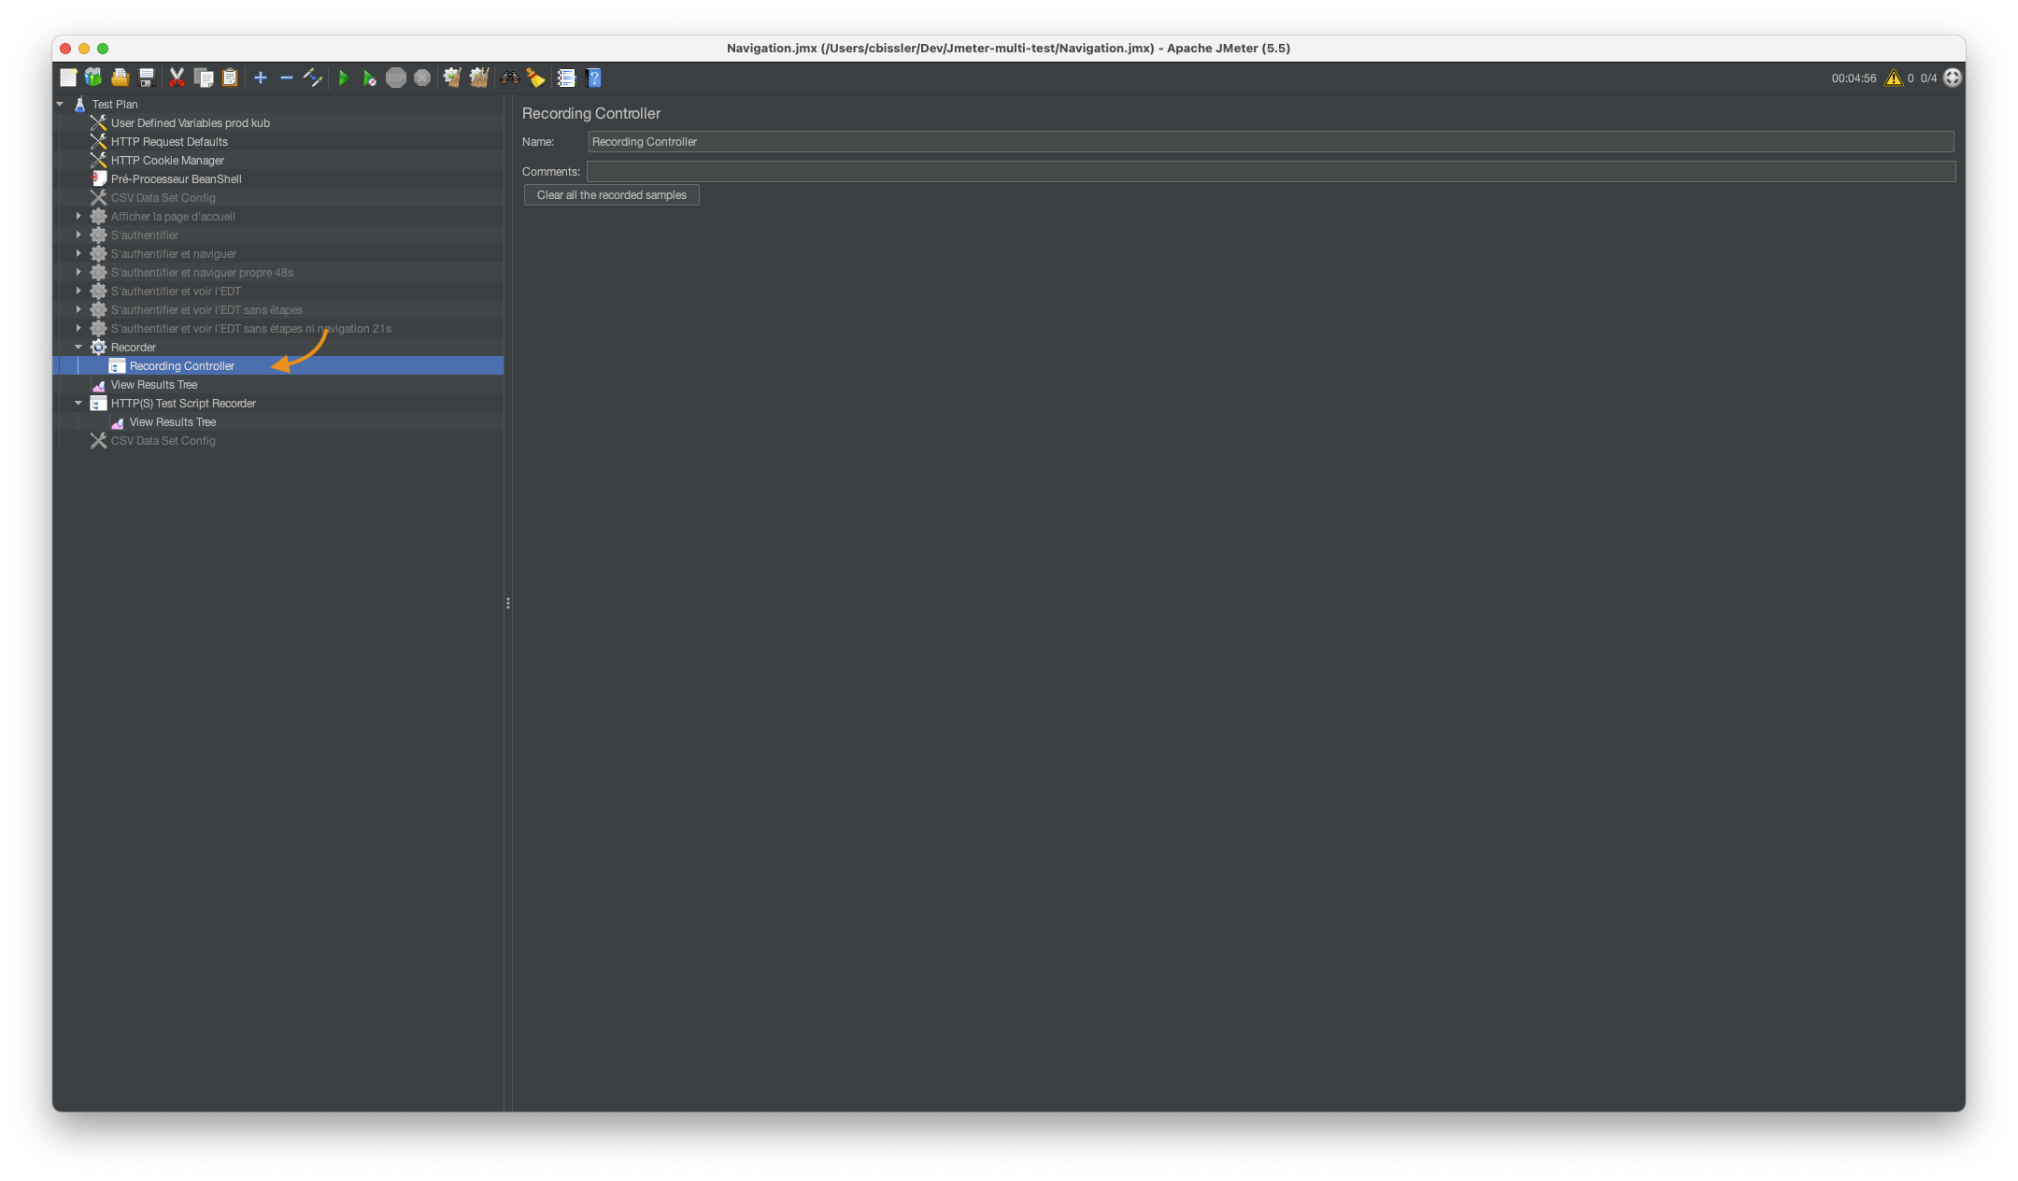Click Start no pauses icon
This screenshot has width=2018, height=1181.
pyautogui.click(x=369, y=78)
